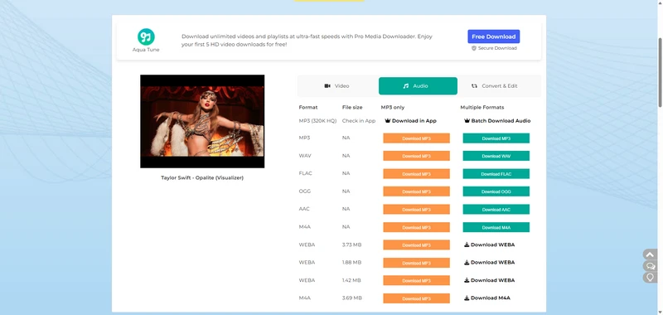
Task: Click orange Download MP3 for 1.42 MB WEBA
Action: (417, 280)
